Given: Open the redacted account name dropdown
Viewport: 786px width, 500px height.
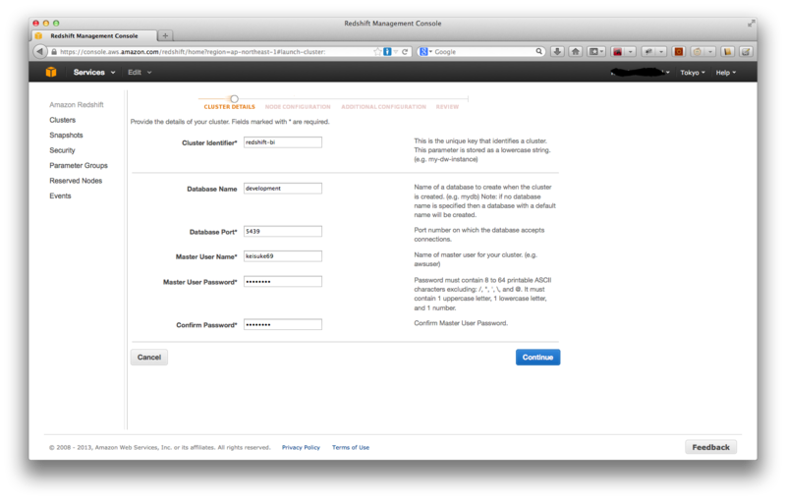Looking at the screenshot, I should pyautogui.click(x=641, y=73).
